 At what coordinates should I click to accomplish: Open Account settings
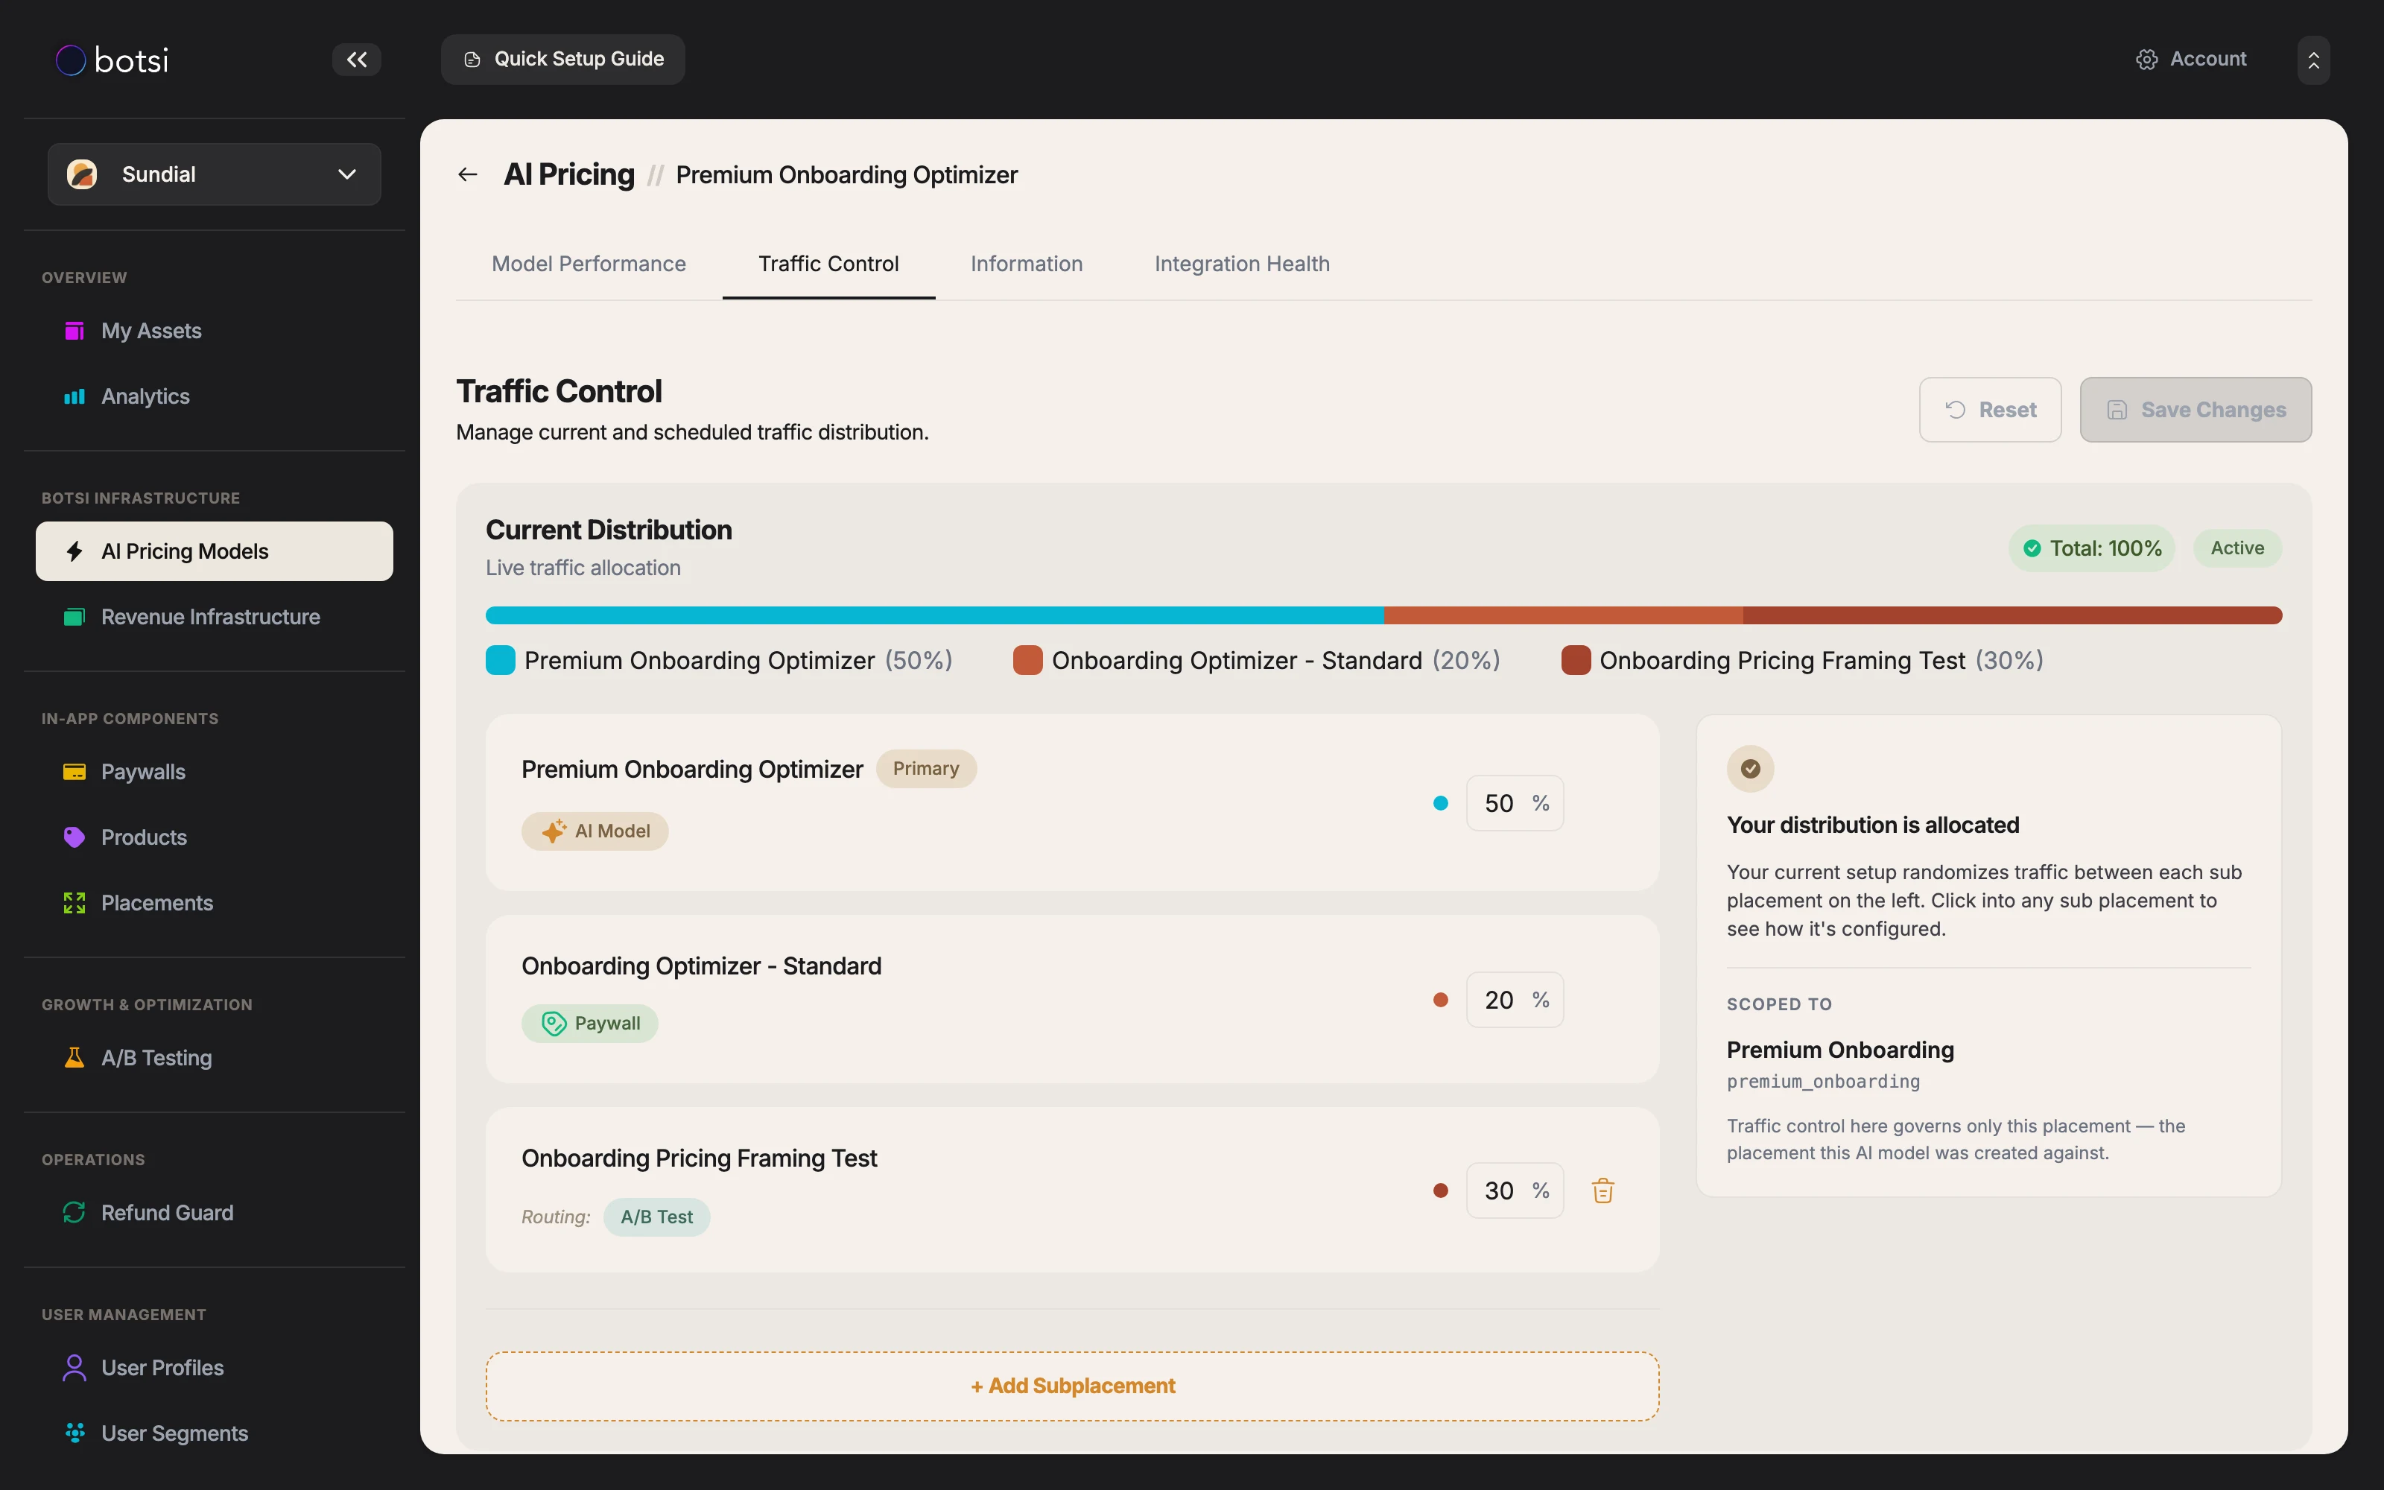(x=2191, y=59)
